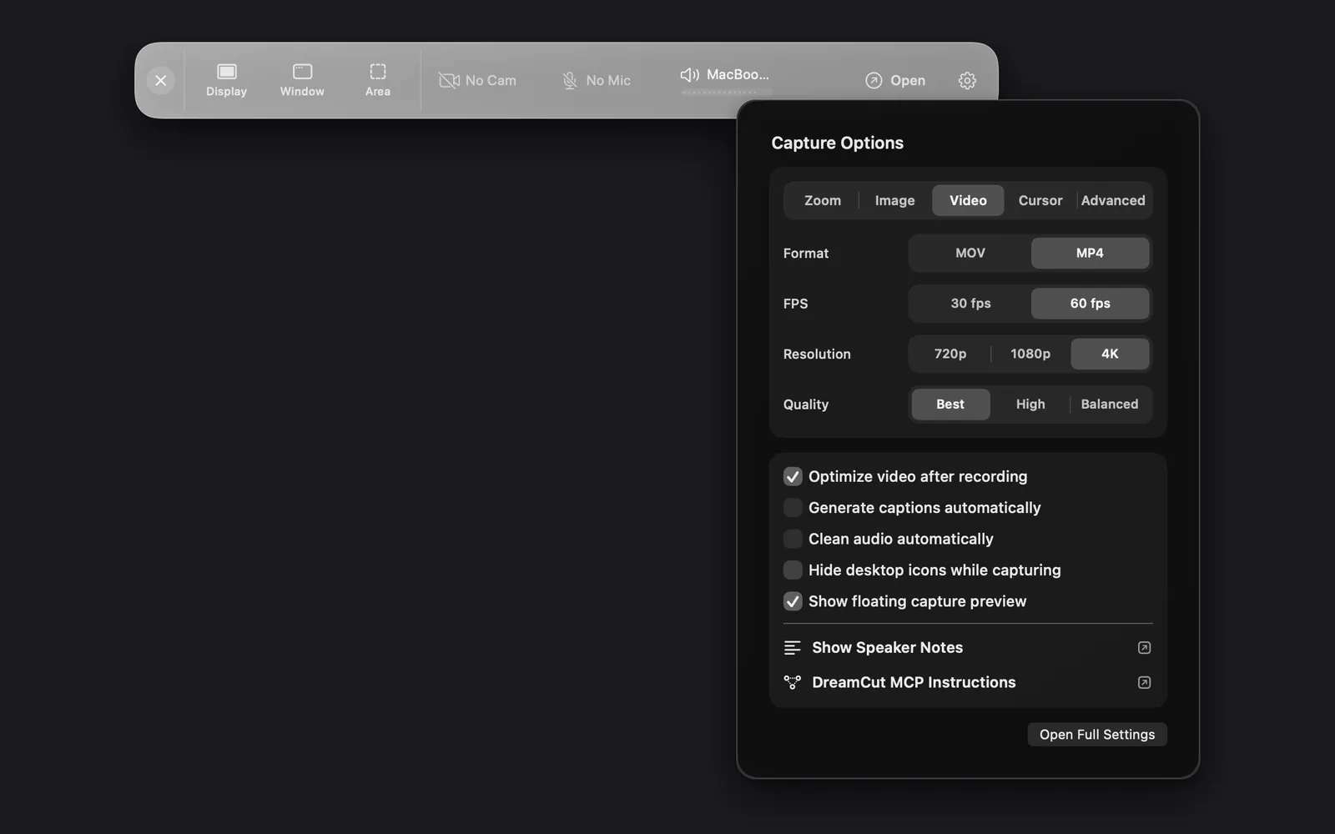Click the No Cam camera icon
This screenshot has height=834, width=1335.
click(449, 80)
